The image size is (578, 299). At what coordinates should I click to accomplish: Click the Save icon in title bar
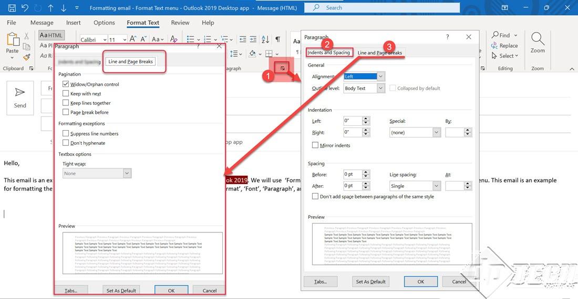tap(12, 8)
